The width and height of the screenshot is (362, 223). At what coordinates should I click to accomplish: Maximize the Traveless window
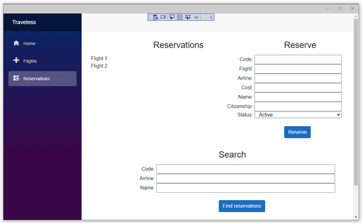[x=340, y=8]
